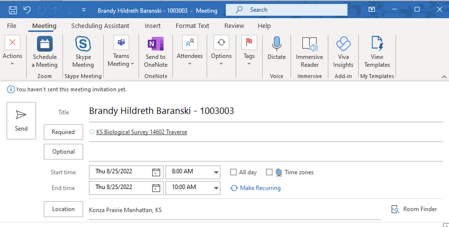Enable the All day checkbox
Screen dimensions: 449x227
pyautogui.click(x=233, y=172)
